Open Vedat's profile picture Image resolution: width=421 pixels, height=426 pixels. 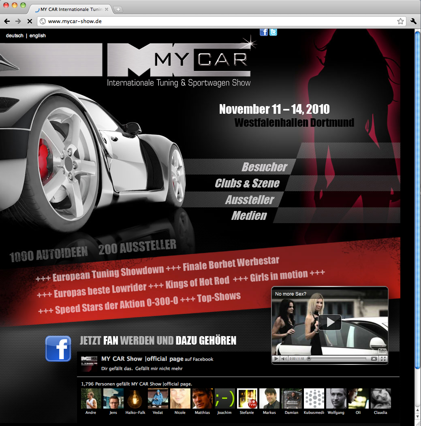(158, 398)
